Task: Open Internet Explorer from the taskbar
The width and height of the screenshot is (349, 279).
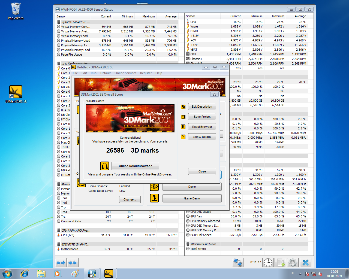Action: tap(25, 274)
